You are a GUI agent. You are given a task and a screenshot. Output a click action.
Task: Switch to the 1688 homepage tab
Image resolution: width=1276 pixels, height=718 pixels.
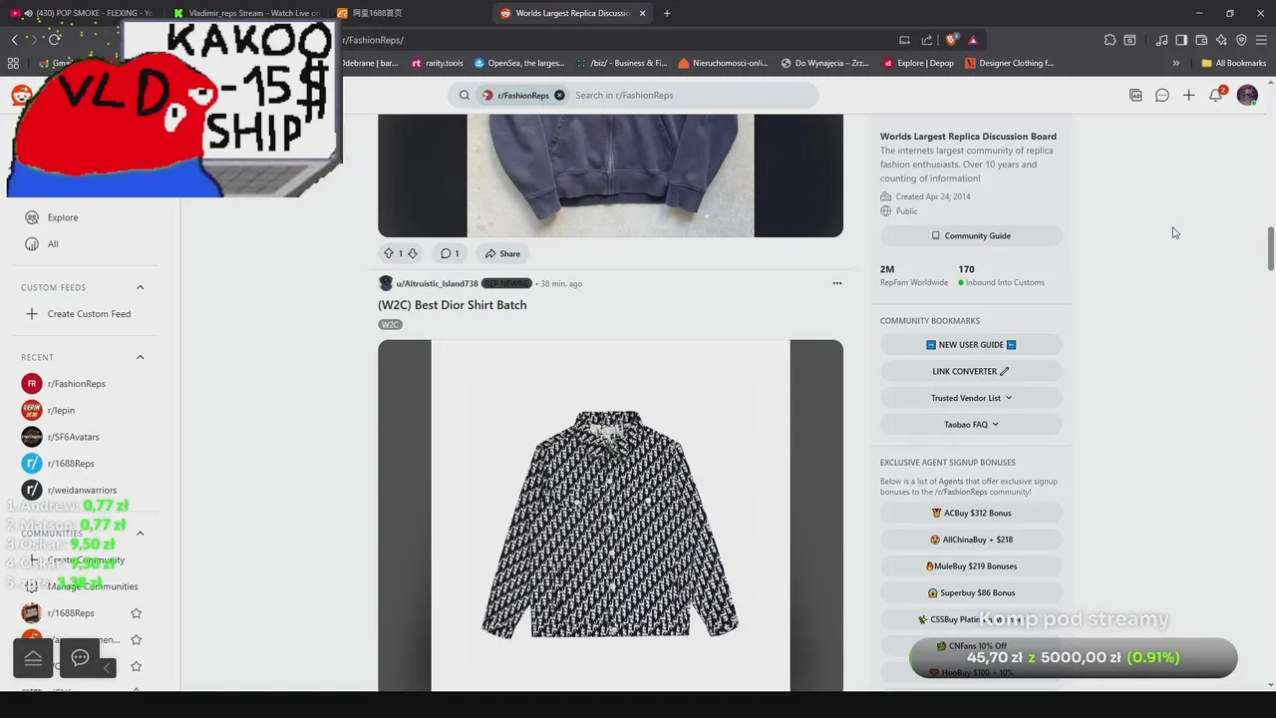click(409, 13)
